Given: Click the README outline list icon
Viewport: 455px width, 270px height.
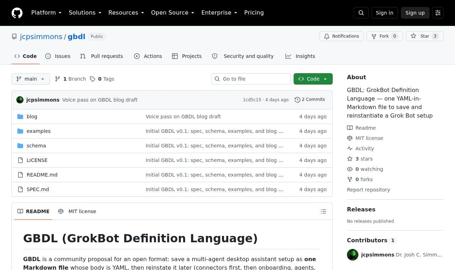Looking at the screenshot, I should tap(323, 211).
